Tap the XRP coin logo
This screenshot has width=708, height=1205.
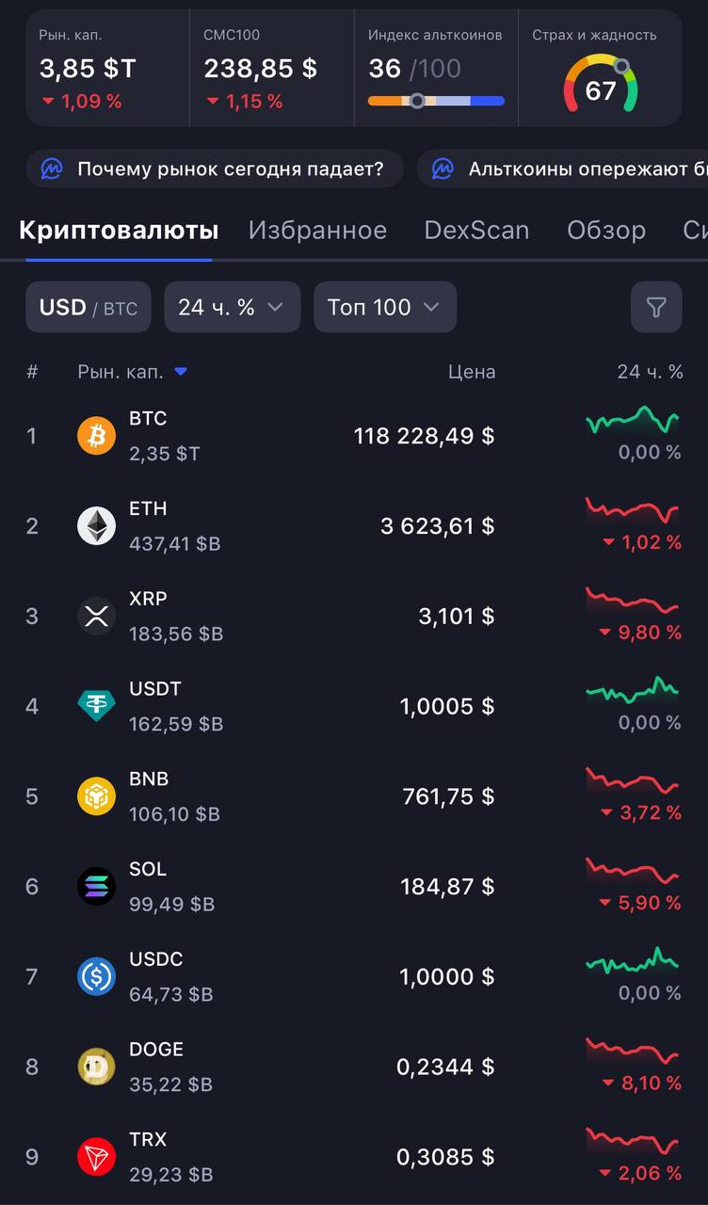tap(96, 616)
